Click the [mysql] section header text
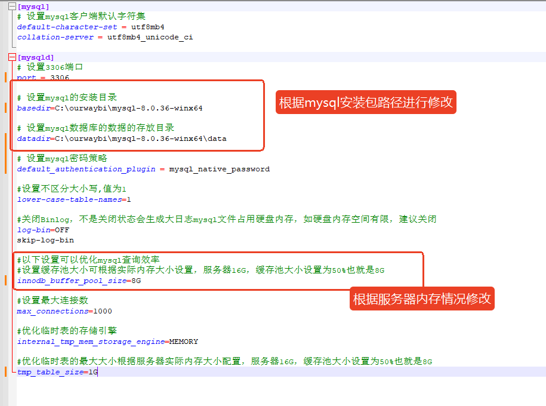 point(33,7)
